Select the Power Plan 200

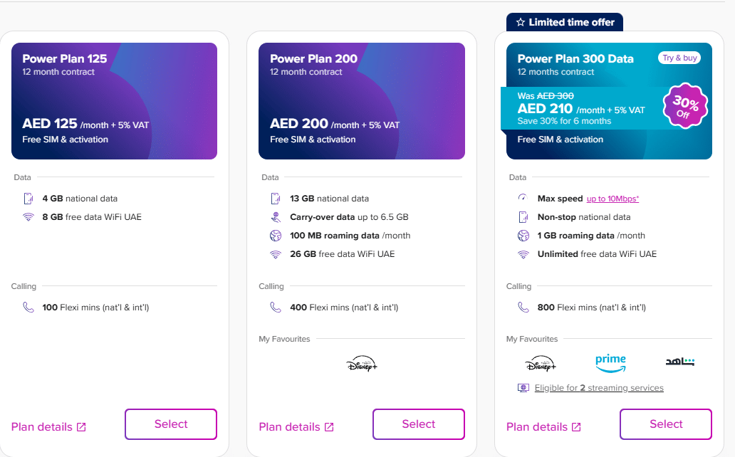tap(418, 424)
